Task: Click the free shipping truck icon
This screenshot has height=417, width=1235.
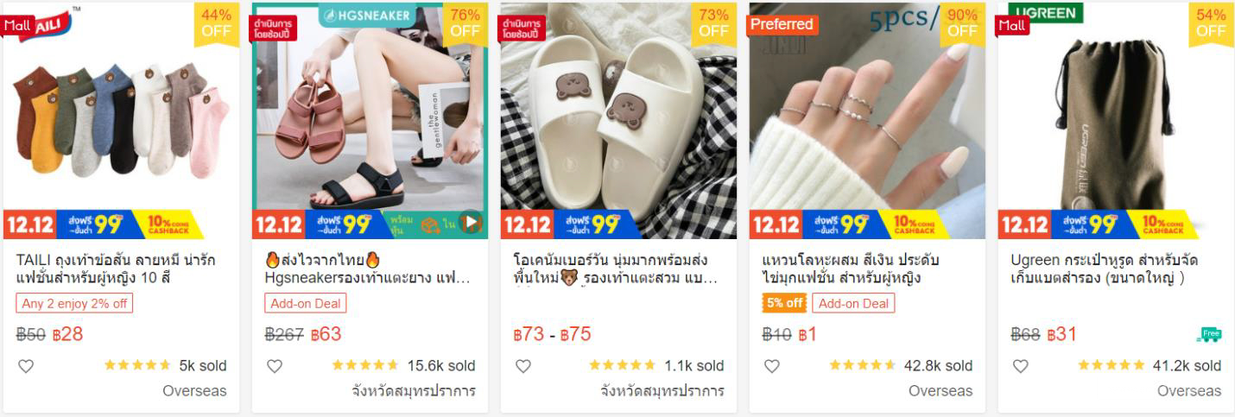Action: 1210,334
